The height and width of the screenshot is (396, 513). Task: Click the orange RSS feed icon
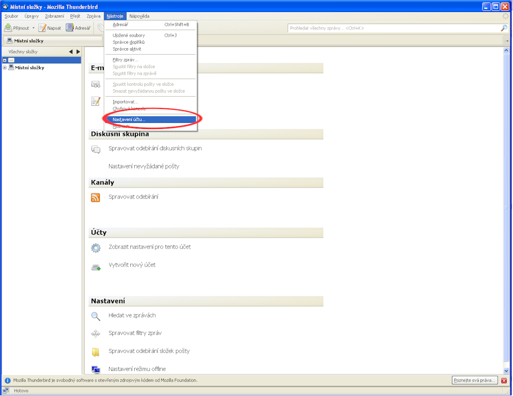tap(96, 197)
